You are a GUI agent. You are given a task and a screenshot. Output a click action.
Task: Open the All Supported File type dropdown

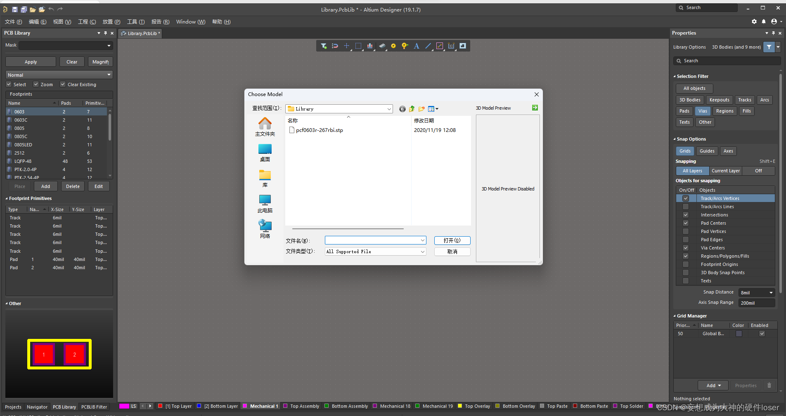[x=422, y=251]
